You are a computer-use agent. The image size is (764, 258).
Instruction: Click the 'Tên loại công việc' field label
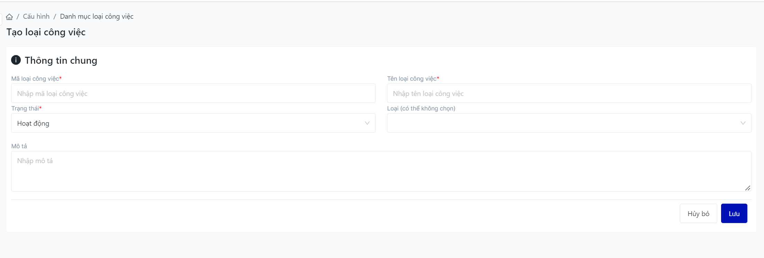[x=412, y=79]
